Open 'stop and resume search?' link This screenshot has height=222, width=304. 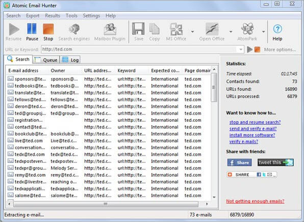tap(255, 122)
